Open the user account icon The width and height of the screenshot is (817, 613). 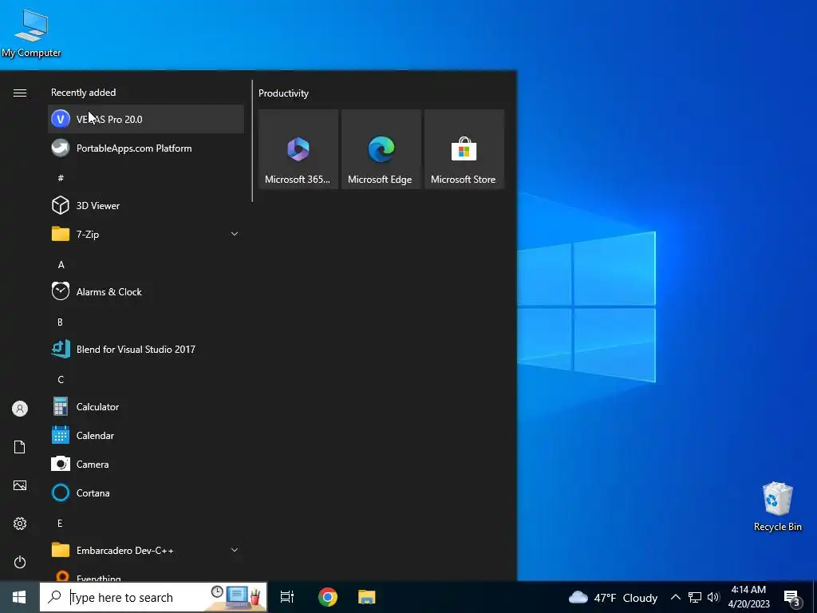20,409
